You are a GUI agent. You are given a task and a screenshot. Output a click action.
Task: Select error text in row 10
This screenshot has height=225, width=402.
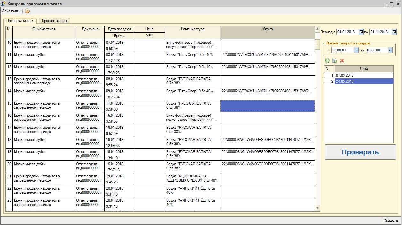44,45
